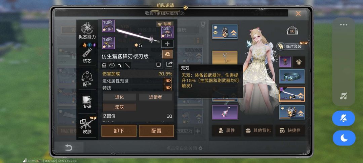Toggle eye icon for 进化属性预览
This screenshot has width=363, height=163.
[168, 80]
